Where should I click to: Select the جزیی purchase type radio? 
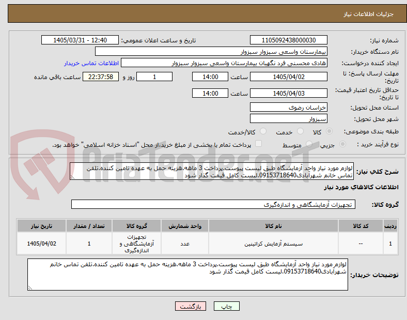pyautogui.click(x=342, y=144)
